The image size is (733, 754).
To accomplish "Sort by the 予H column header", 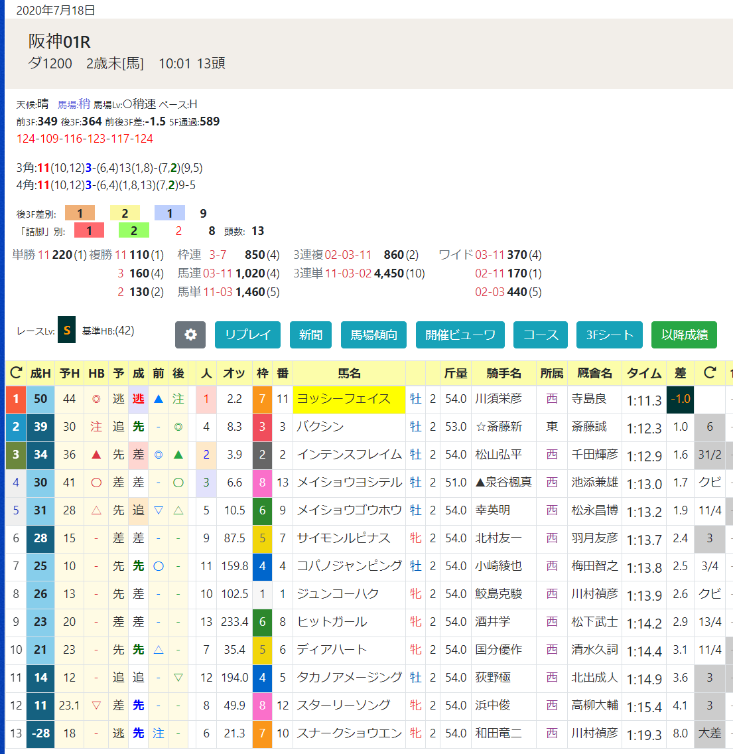I will coord(69,373).
